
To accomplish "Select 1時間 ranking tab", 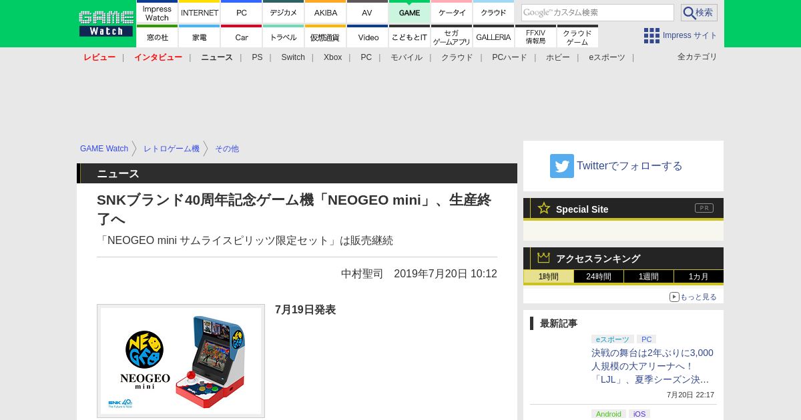I will [549, 277].
